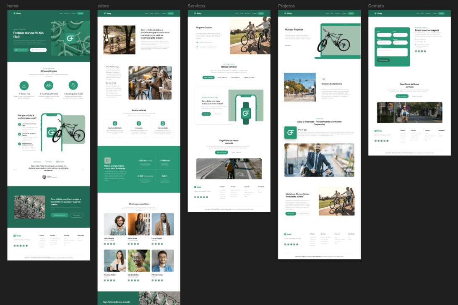Image resolution: width=458 pixels, height=305 pixels.
Task: Click the location pin icon in the address info
Action: coord(416,45)
